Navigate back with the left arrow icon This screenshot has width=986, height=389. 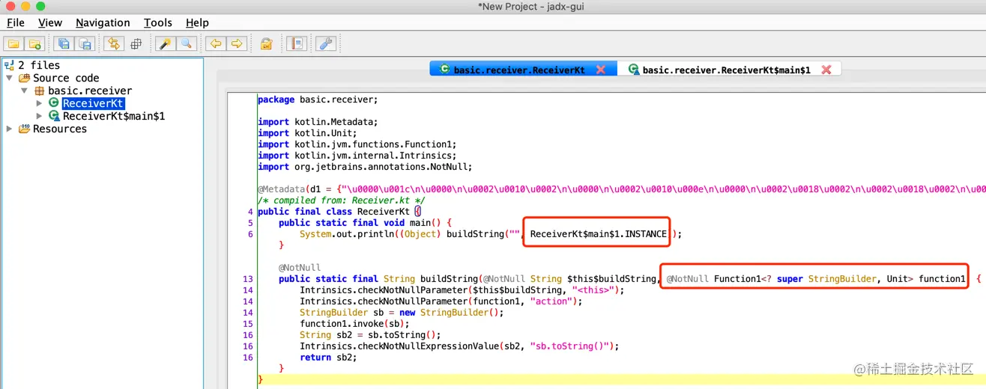(x=216, y=43)
